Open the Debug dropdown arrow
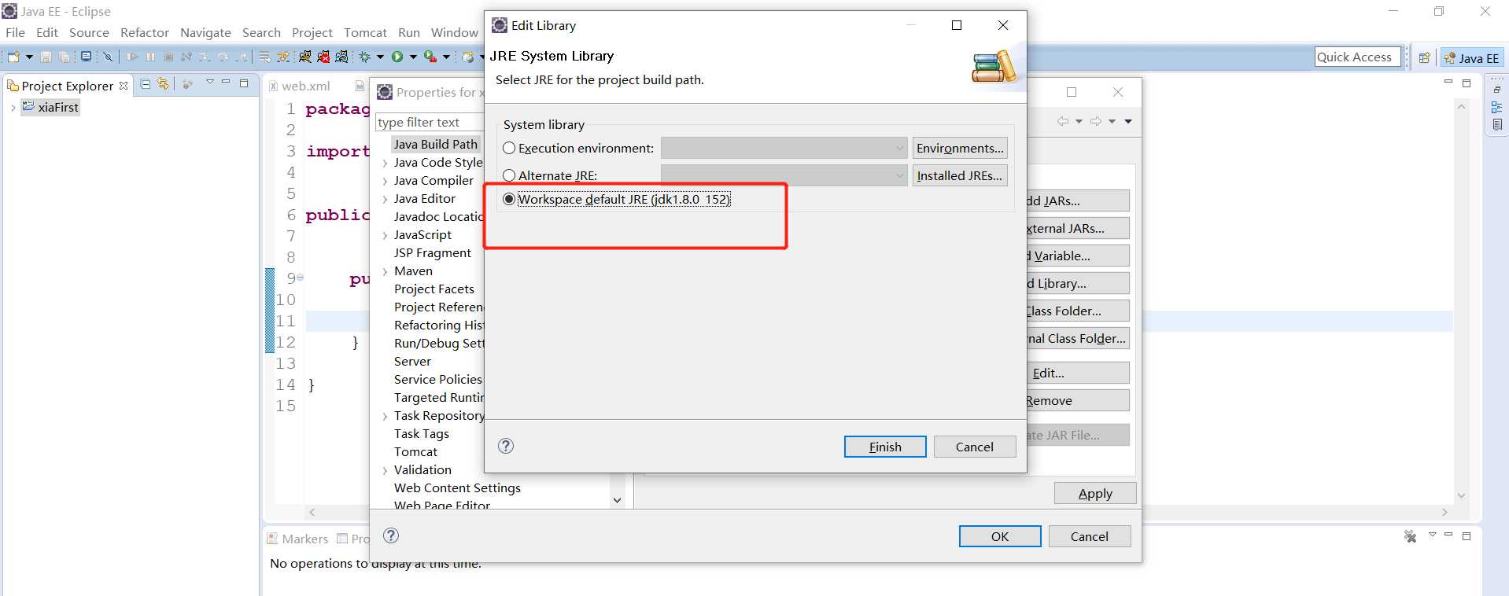The height and width of the screenshot is (596, 1509). [x=380, y=57]
